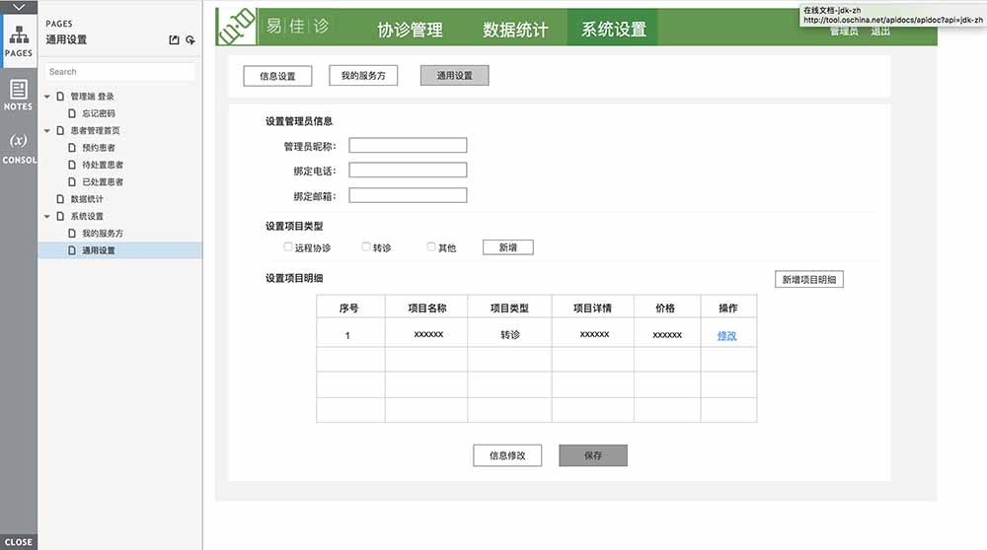Open the CONSOLE panel icon
Viewport: 987px width, 550px height.
point(18,147)
